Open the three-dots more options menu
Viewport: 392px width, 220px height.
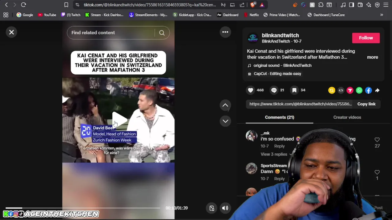pyautogui.click(x=225, y=32)
